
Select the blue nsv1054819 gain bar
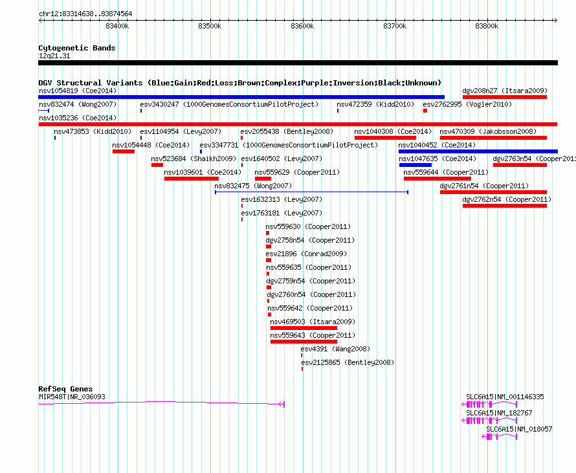click(241, 97)
